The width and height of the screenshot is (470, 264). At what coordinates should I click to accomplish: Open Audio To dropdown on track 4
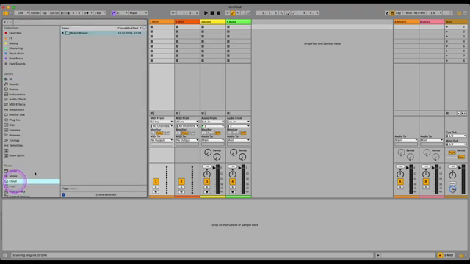point(238,140)
